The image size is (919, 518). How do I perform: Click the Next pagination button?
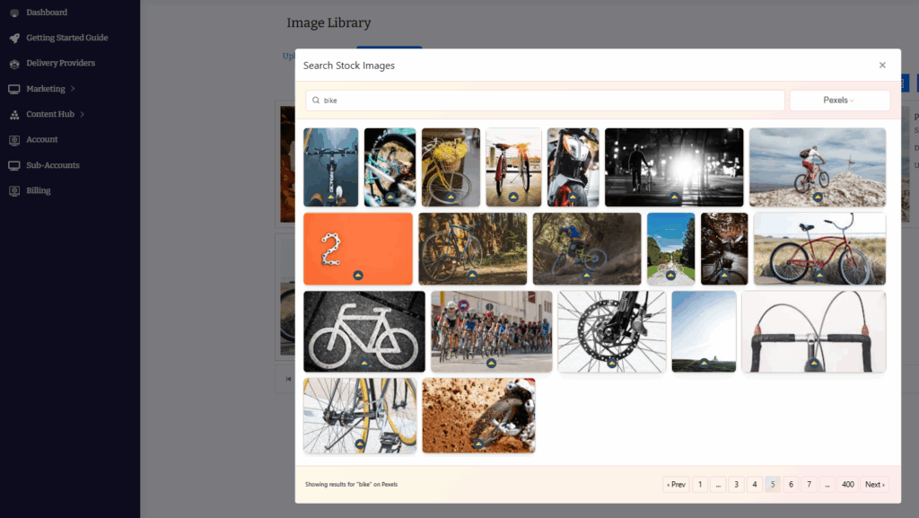coord(875,484)
